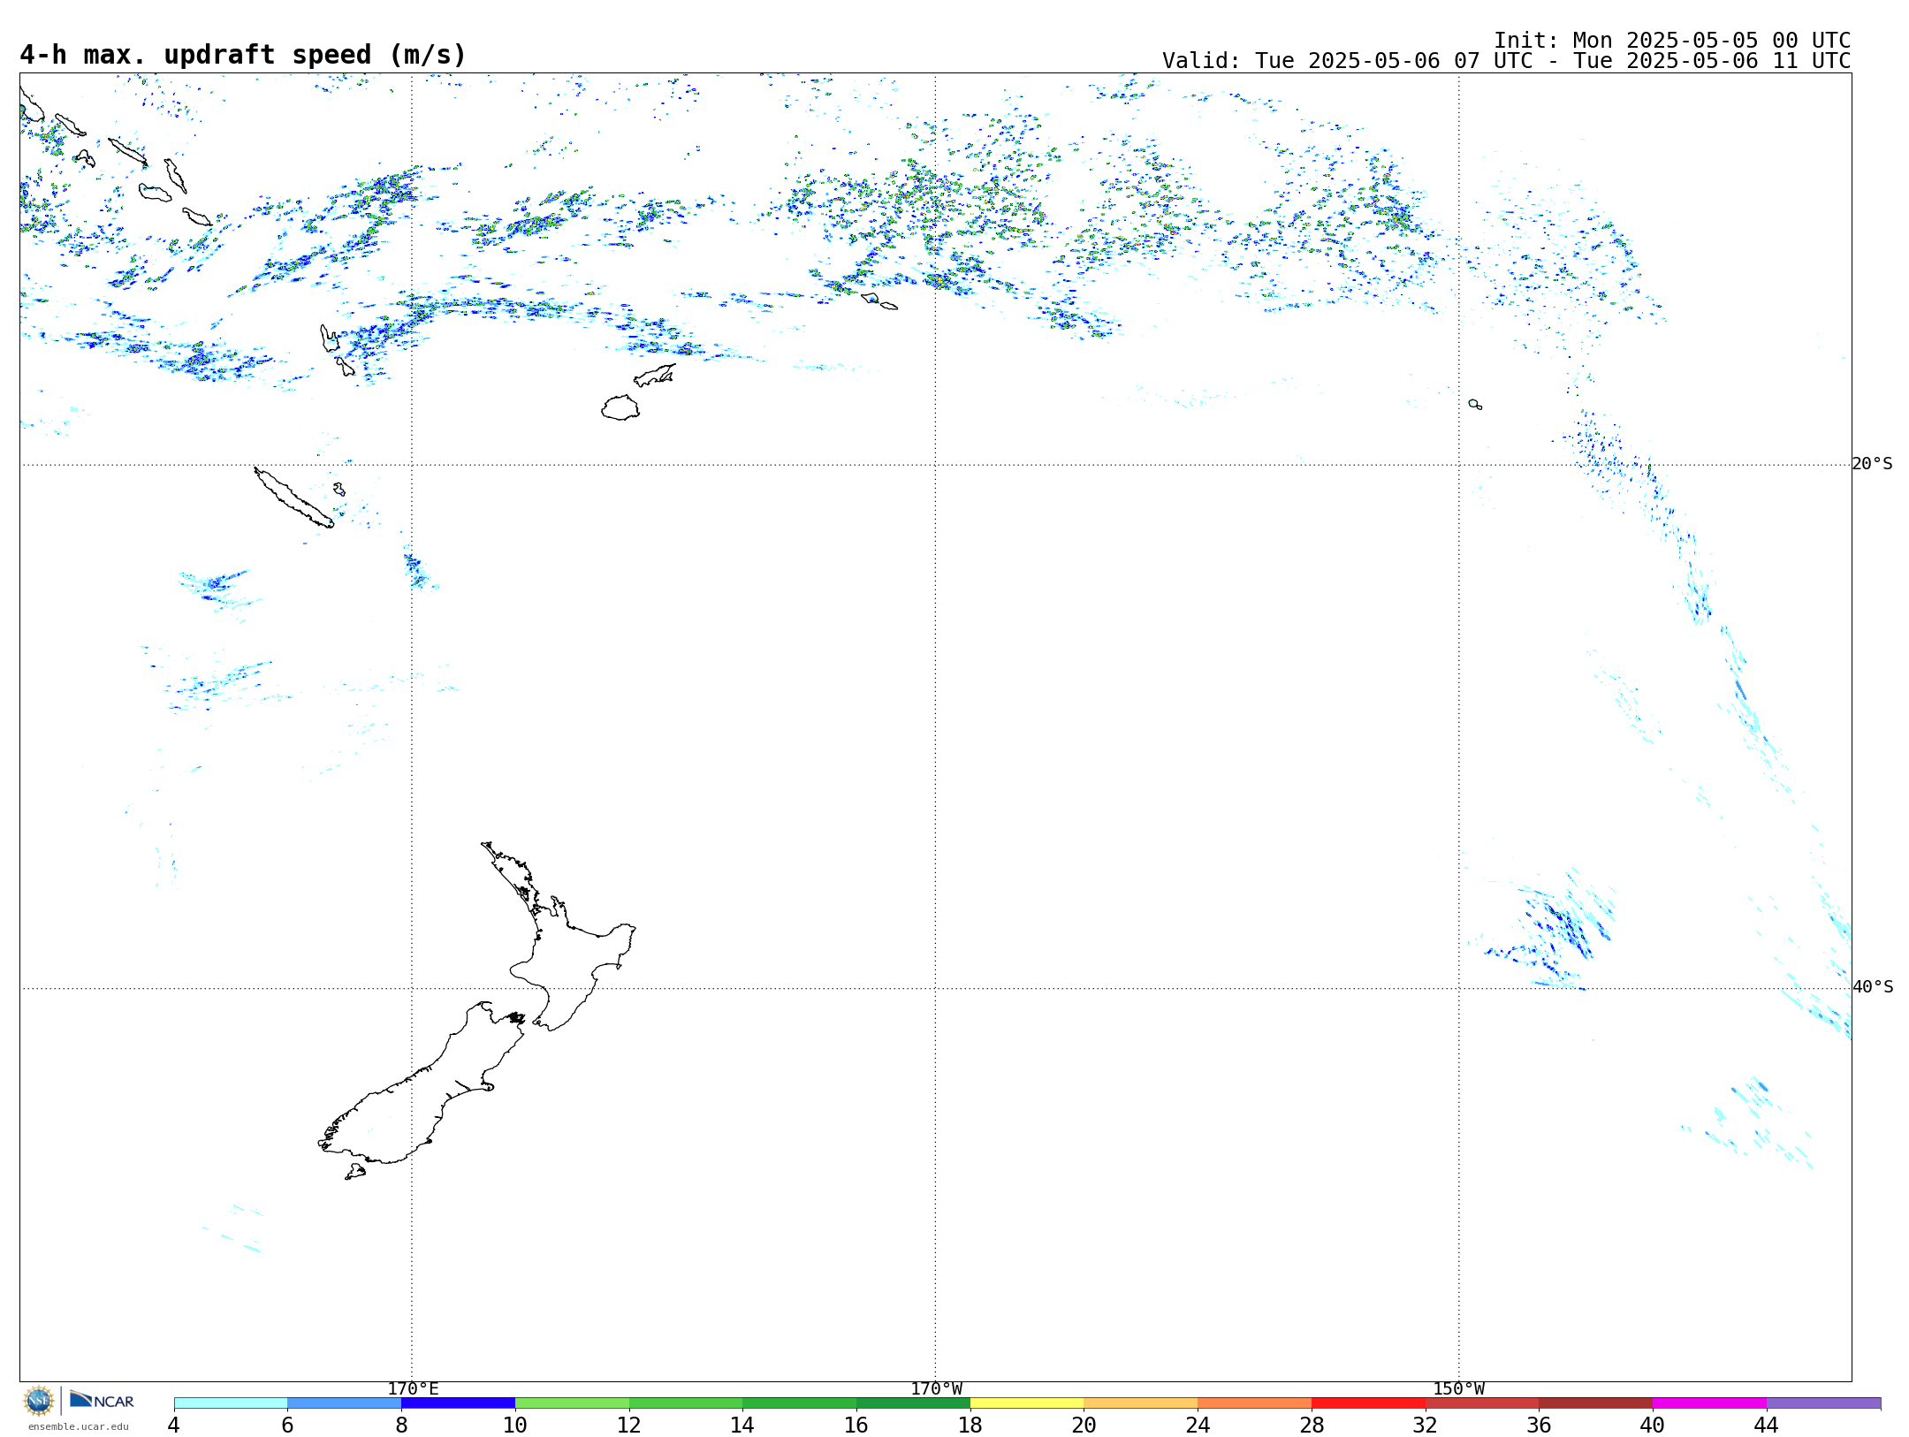
Task: Click the Samoa islands outline
Action: (x=878, y=301)
